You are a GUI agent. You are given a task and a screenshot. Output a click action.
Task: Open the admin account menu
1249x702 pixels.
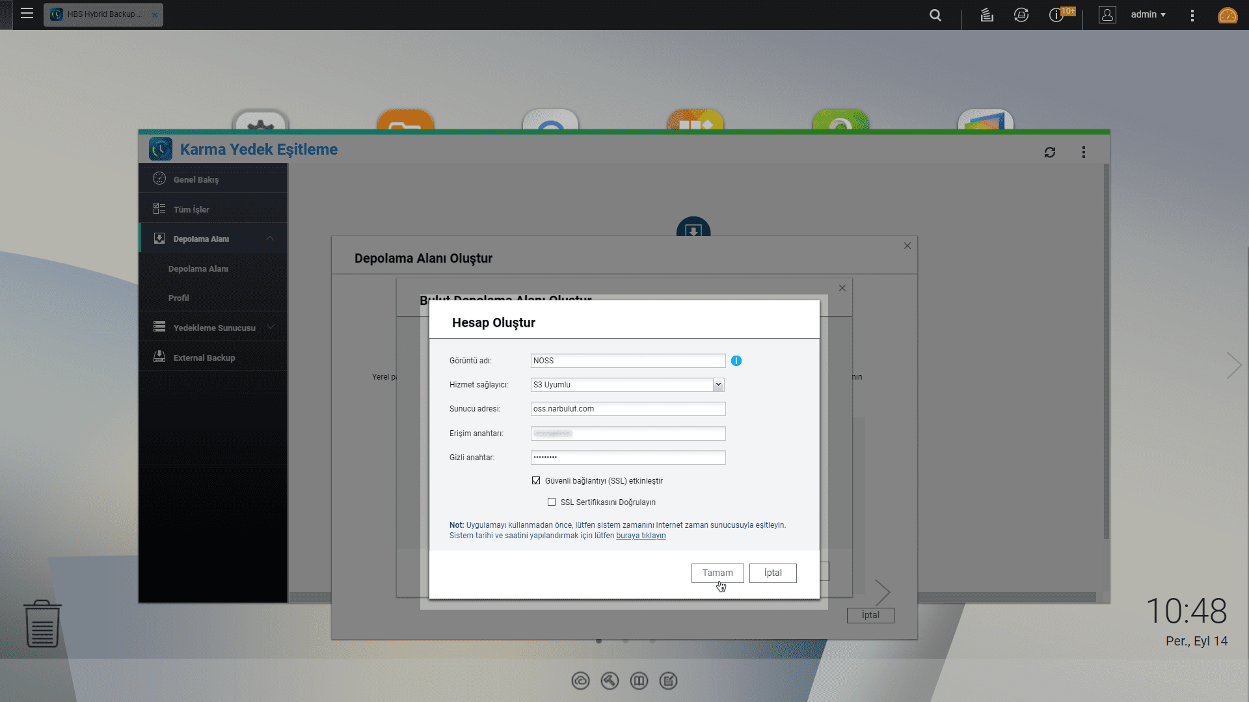[1148, 14]
